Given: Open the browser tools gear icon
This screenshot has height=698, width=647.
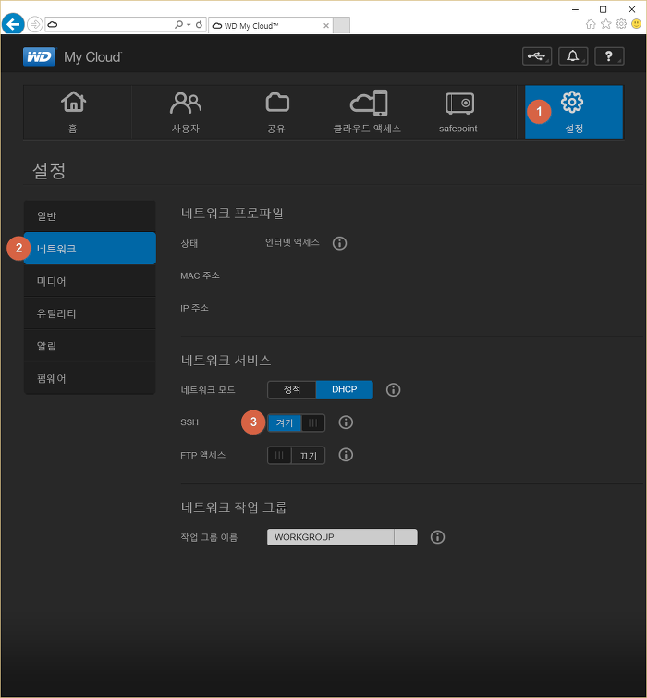Looking at the screenshot, I should (621, 24).
